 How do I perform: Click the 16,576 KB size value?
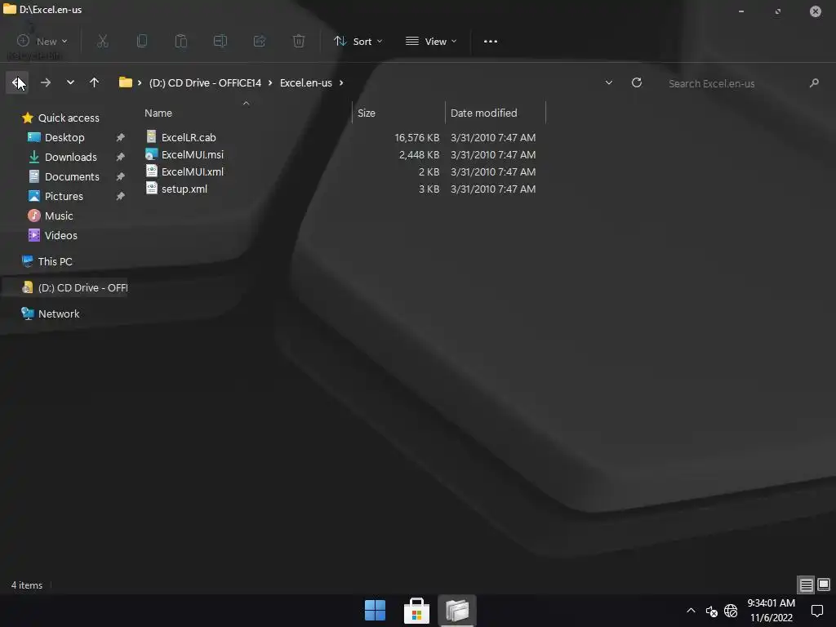(417, 137)
